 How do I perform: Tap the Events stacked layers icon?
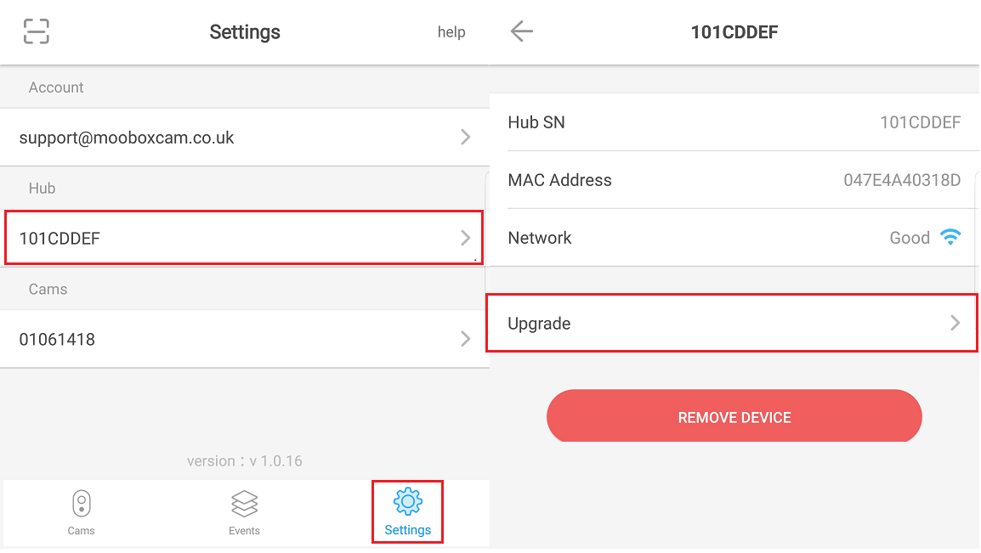[244, 504]
